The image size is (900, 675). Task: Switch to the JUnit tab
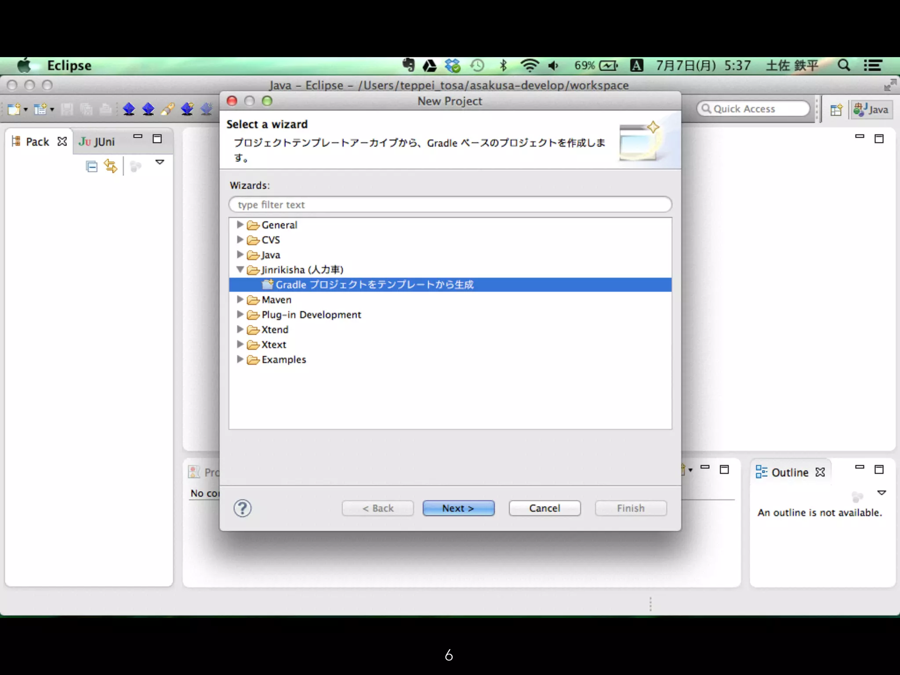coord(98,142)
